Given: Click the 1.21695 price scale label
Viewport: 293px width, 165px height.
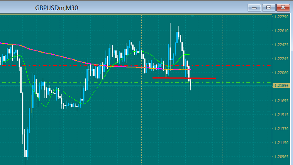Looking at the screenshot, I should [x=282, y=101].
